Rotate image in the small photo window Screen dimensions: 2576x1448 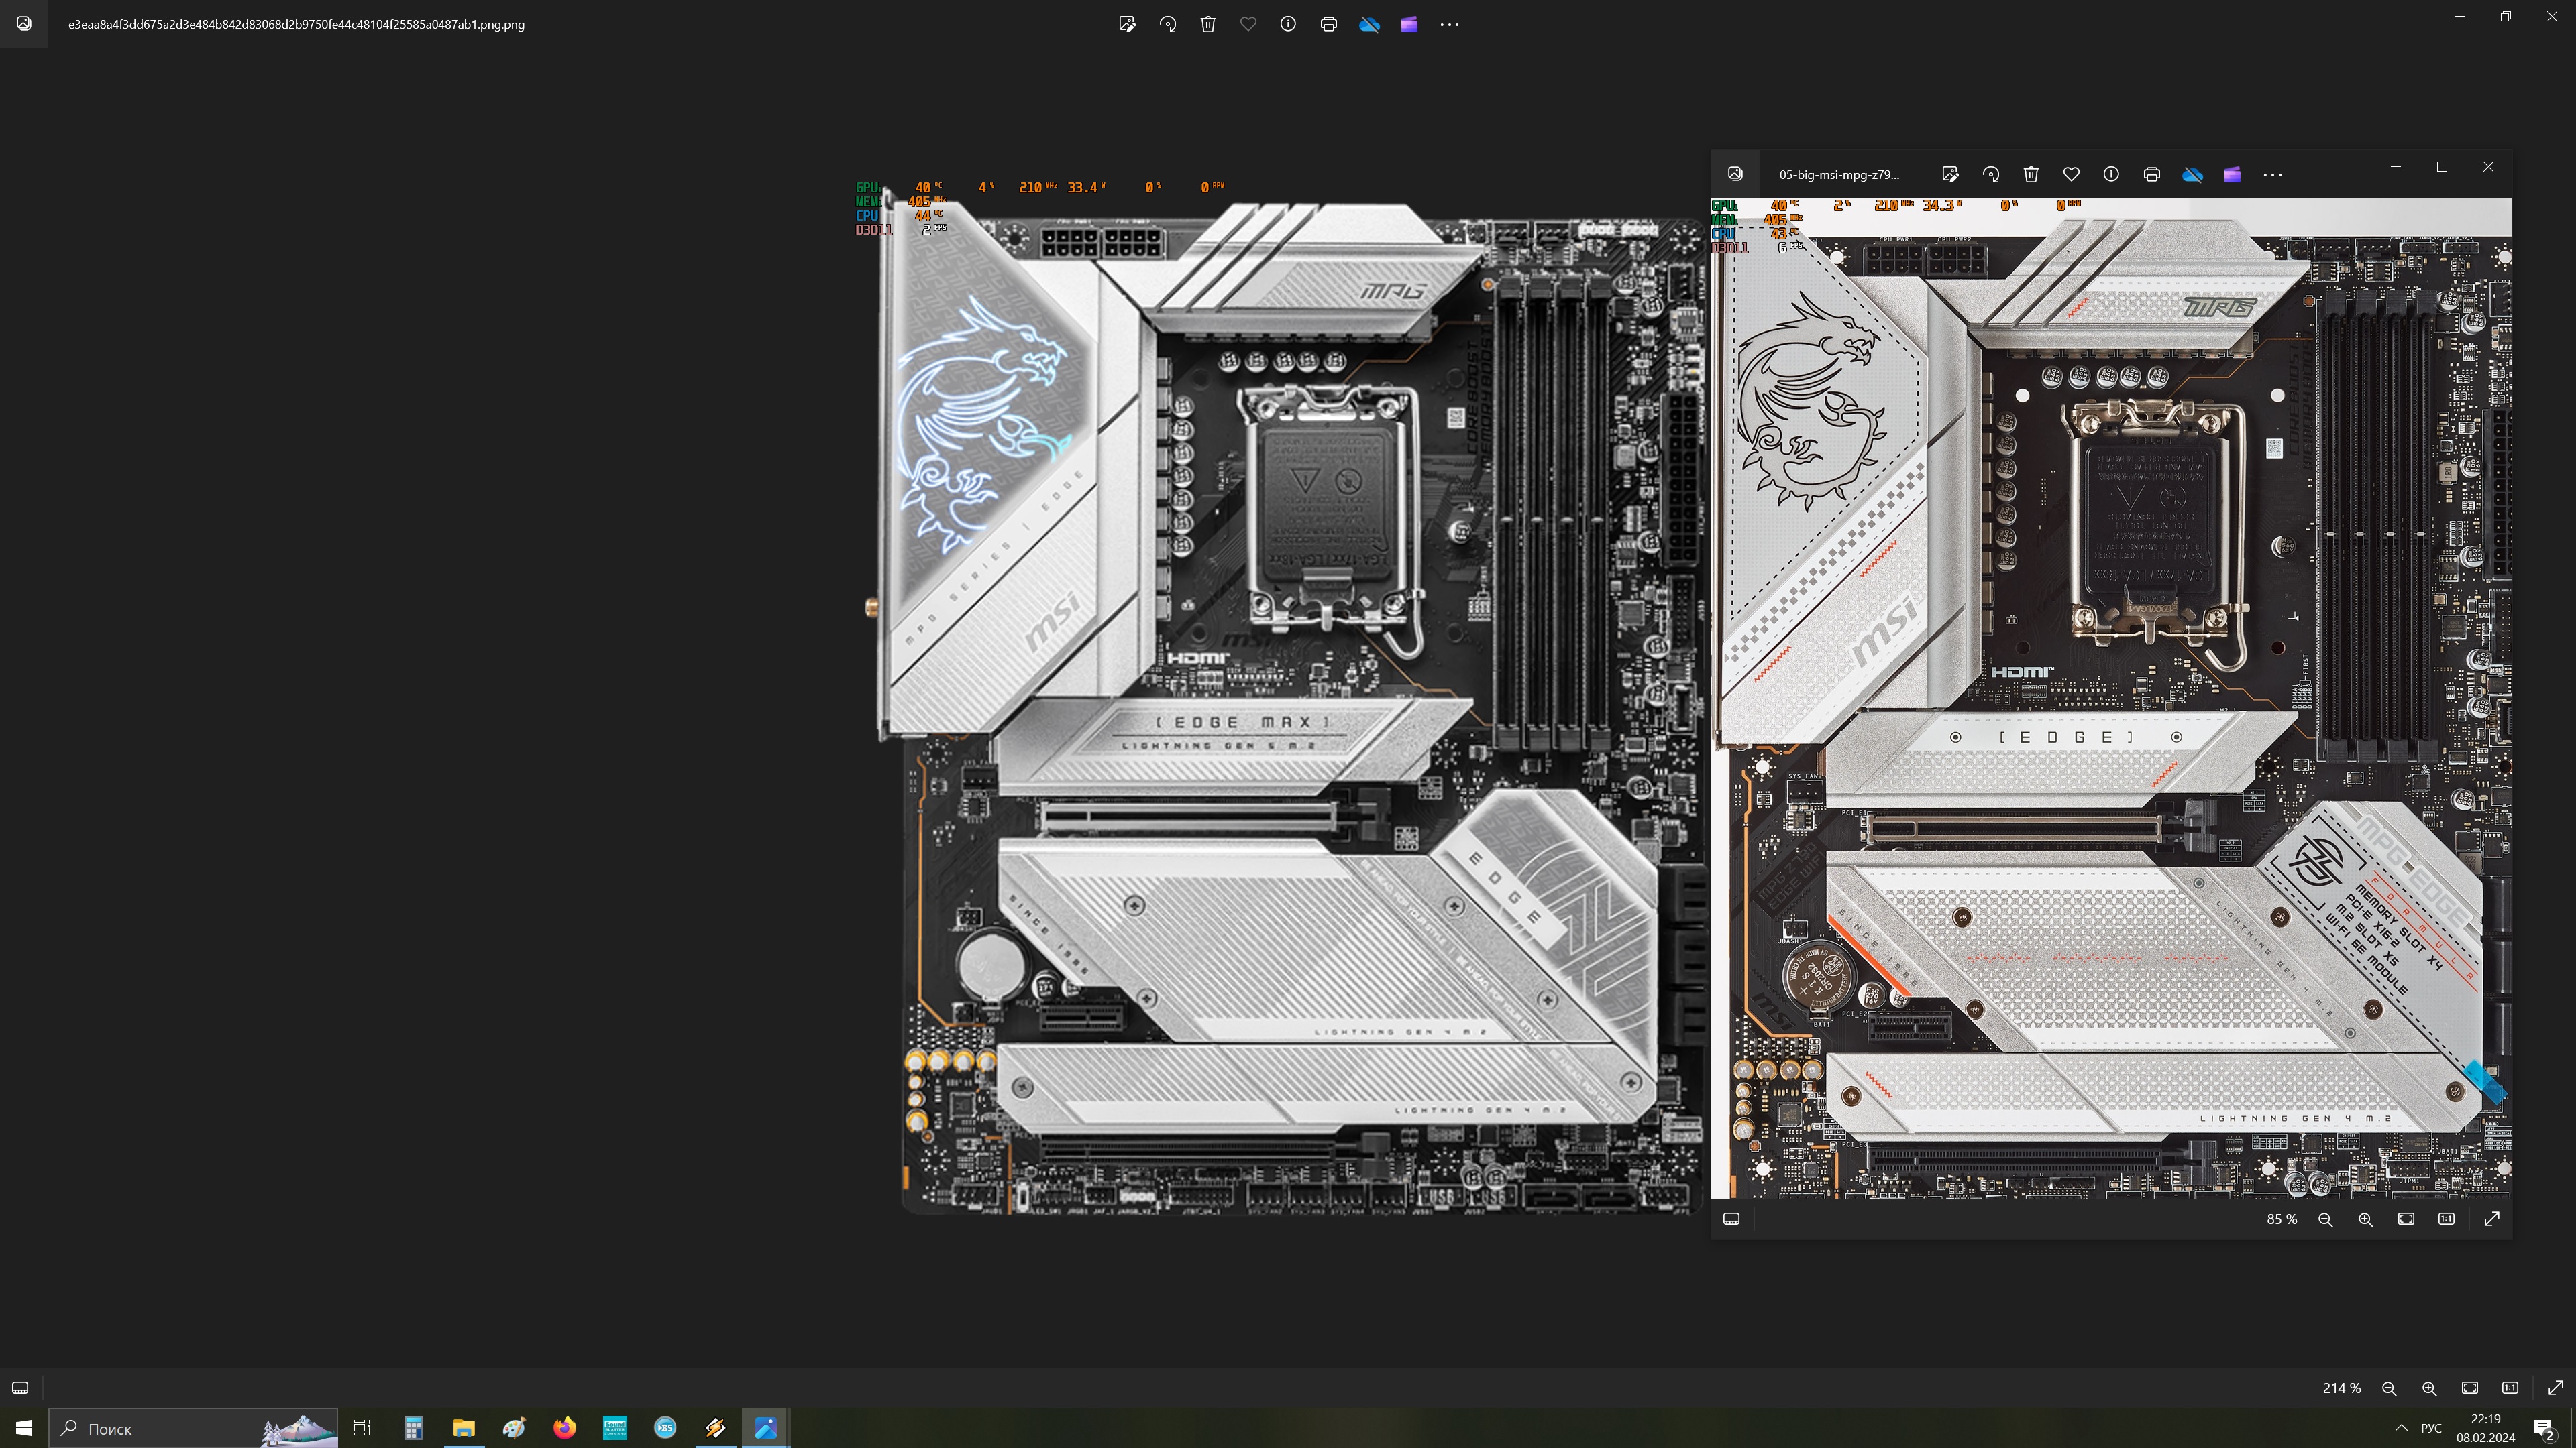coord(1991,174)
